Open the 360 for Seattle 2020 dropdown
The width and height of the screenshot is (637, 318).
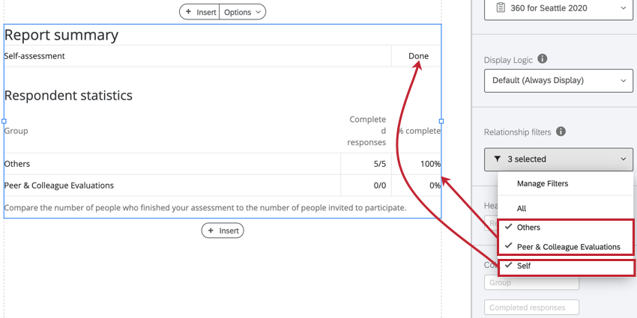(x=558, y=9)
